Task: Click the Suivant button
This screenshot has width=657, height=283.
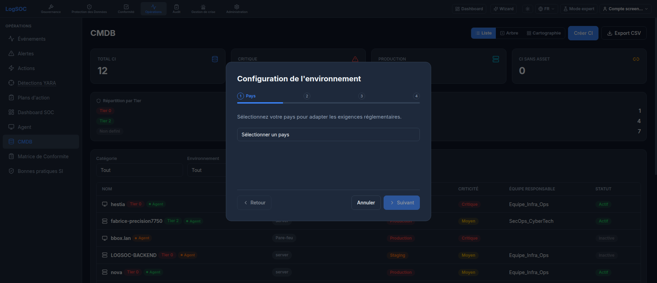Action: point(402,203)
